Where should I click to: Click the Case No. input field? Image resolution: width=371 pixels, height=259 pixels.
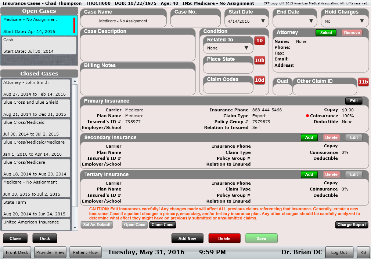[x=195, y=21]
